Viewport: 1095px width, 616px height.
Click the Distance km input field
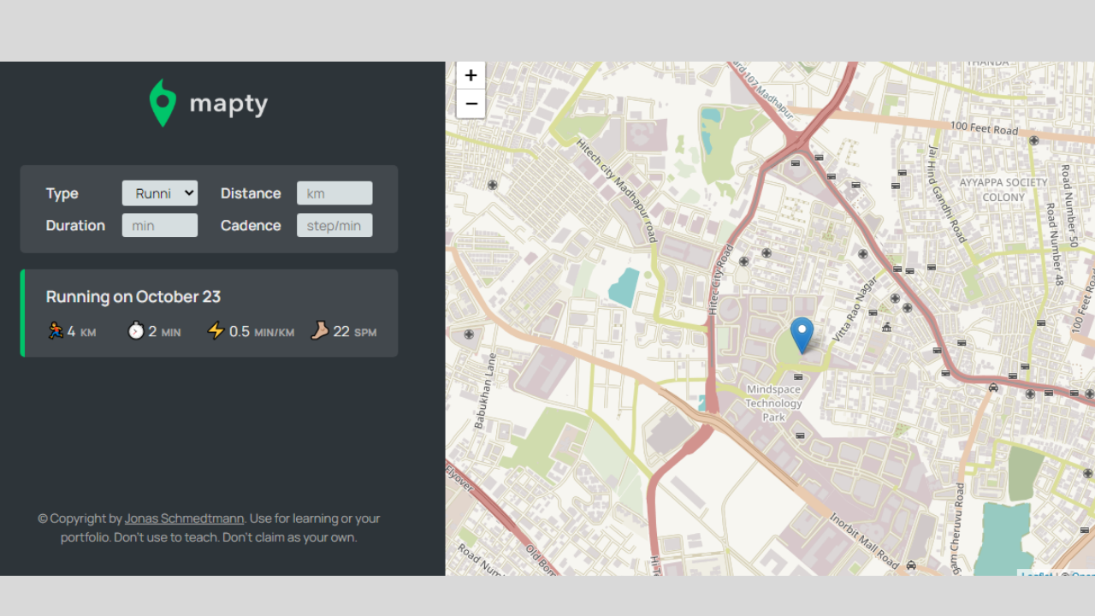click(334, 192)
